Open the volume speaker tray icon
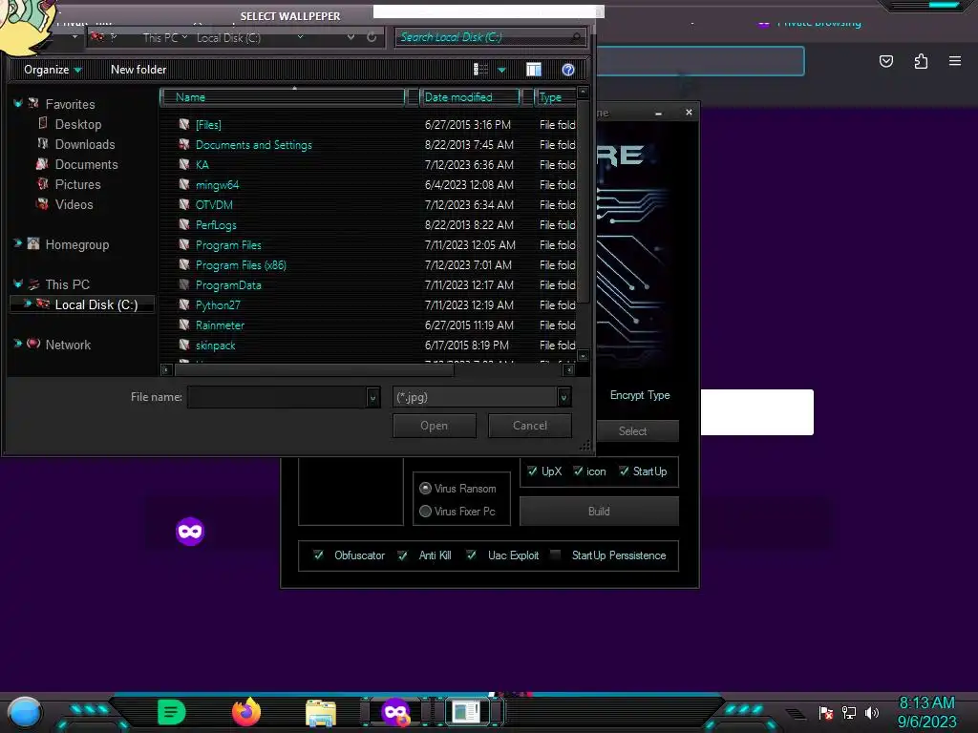 [x=871, y=712]
